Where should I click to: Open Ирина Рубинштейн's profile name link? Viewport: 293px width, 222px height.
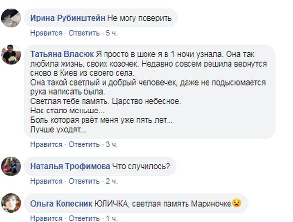click(67, 19)
